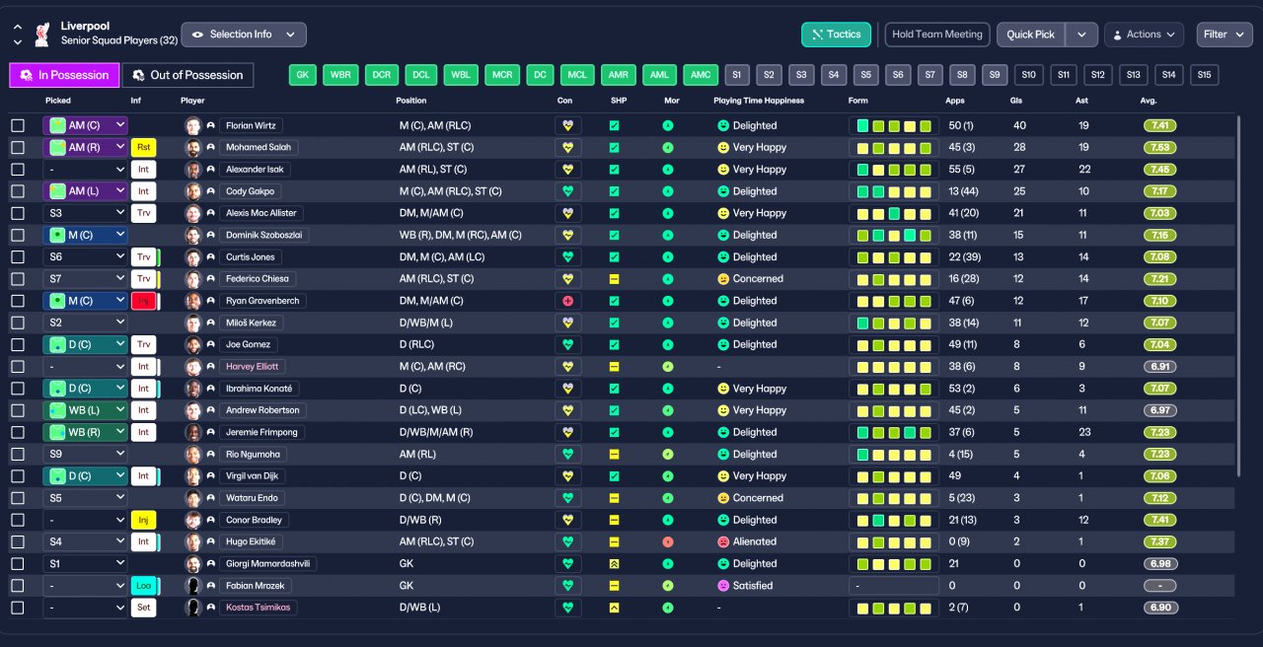Sort by the Gls column header
This screenshot has height=647, width=1263.
coord(1015,101)
